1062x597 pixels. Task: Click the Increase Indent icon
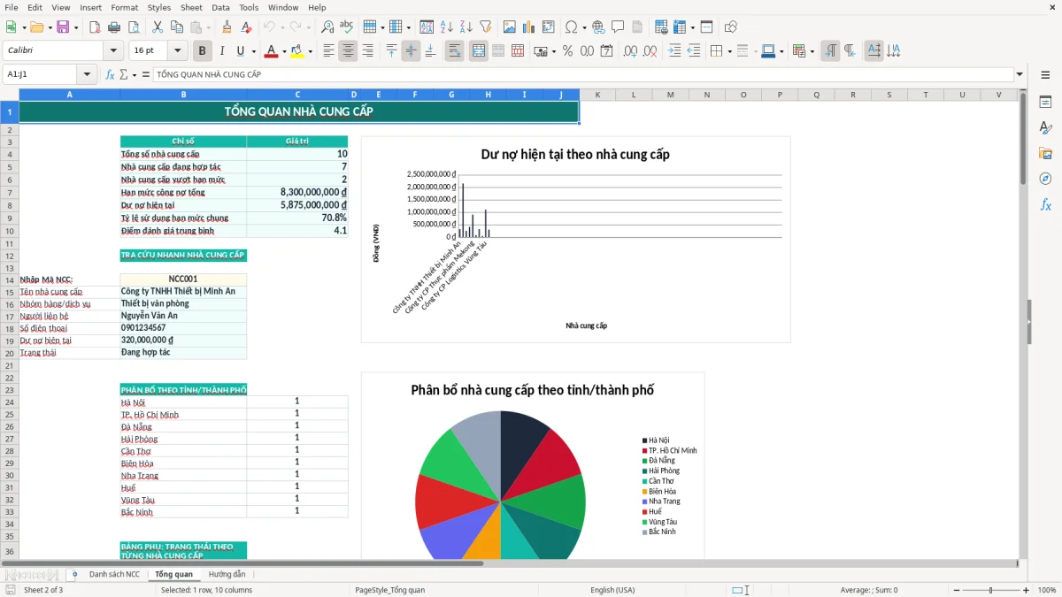point(674,51)
